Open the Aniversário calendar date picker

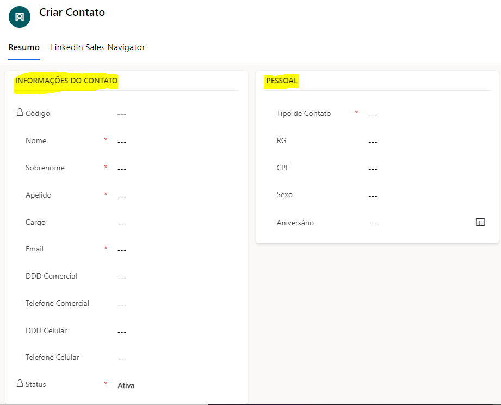(480, 222)
